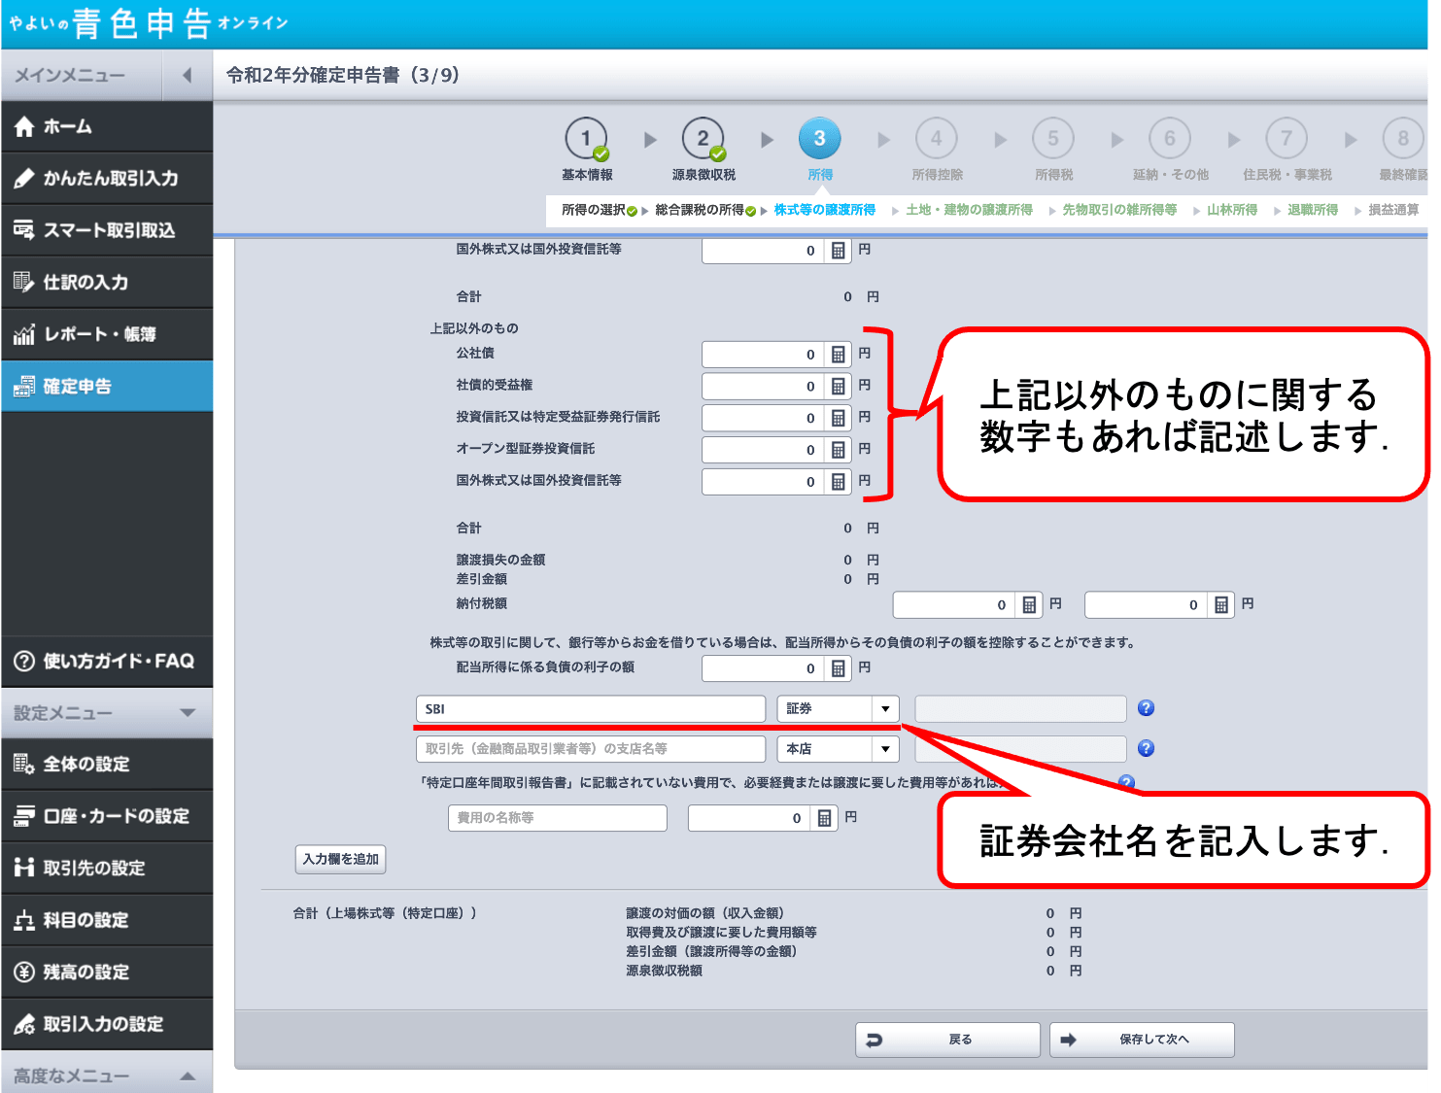Viewport: 1441px width, 1093px height.
Task: Click calculator icon of top 国外株式又は国外投資信託等
Action: [x=838, y=251]
